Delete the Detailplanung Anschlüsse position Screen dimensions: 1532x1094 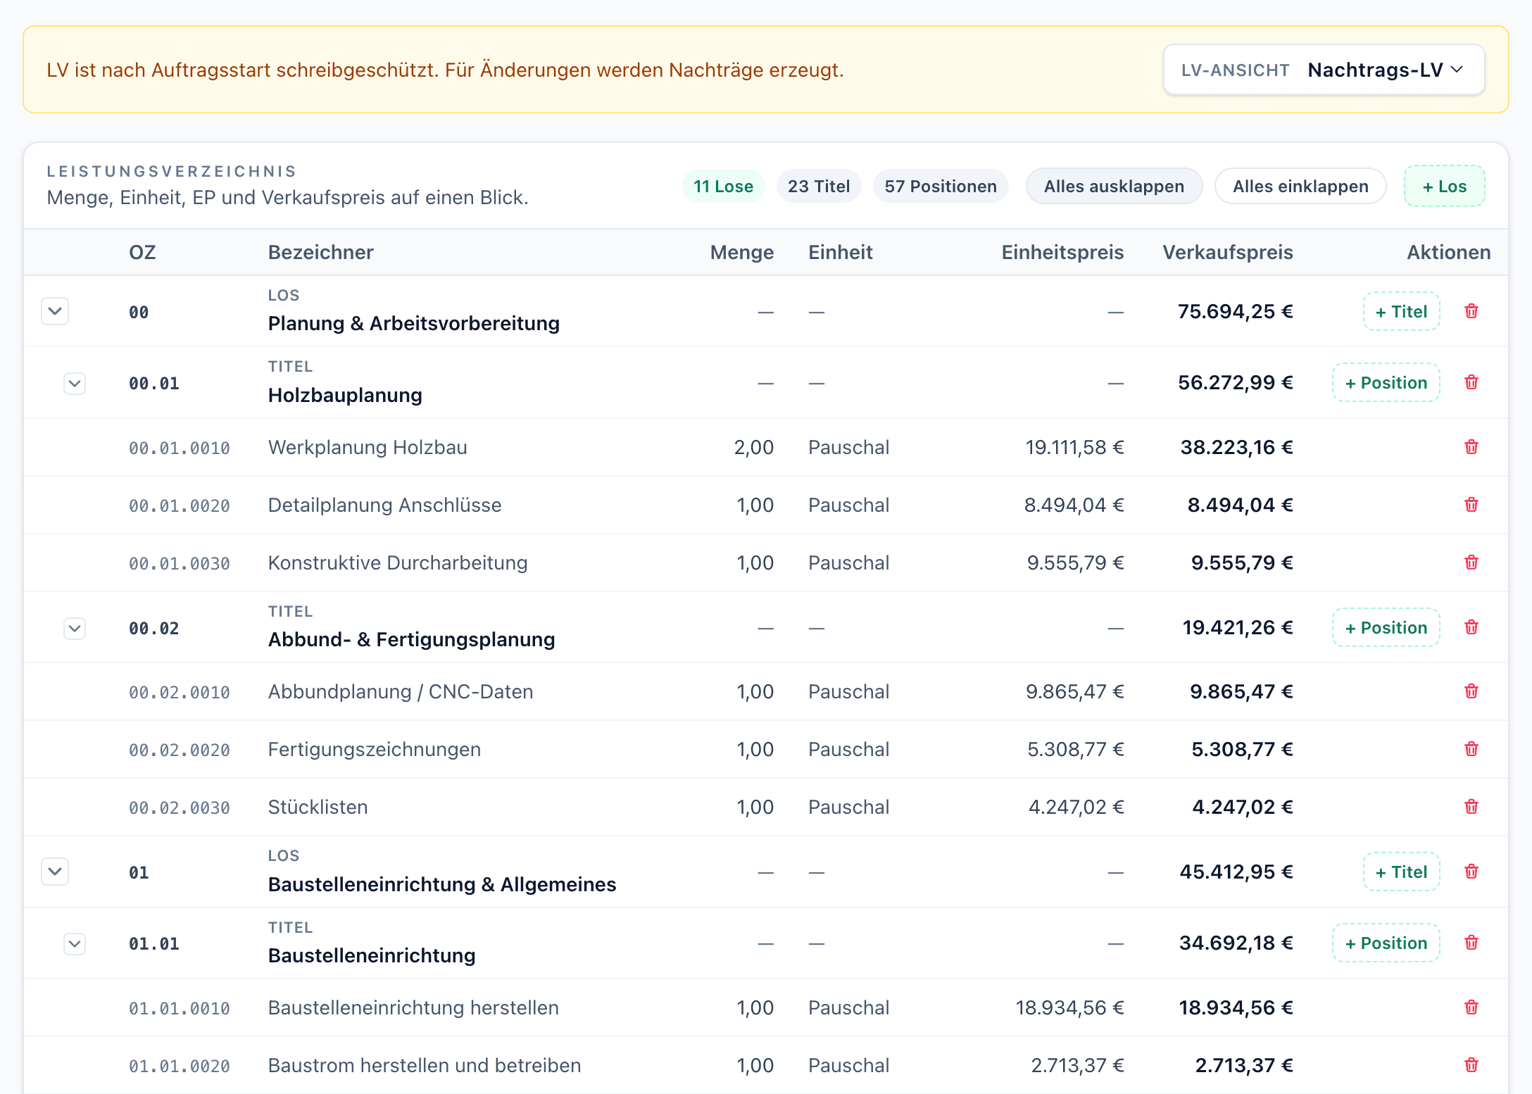click(1471, 505)
